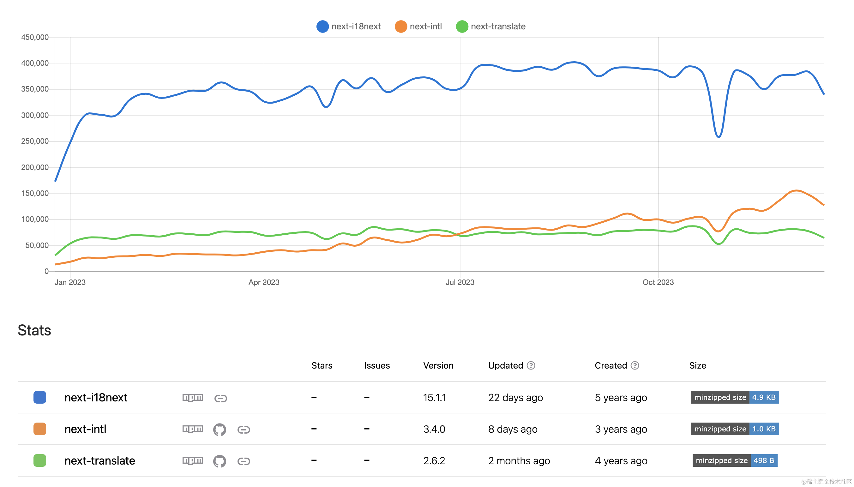This screenshot has width=854, height=487.
Task: Click the next-i18next package name
Action: click(96, 397)
